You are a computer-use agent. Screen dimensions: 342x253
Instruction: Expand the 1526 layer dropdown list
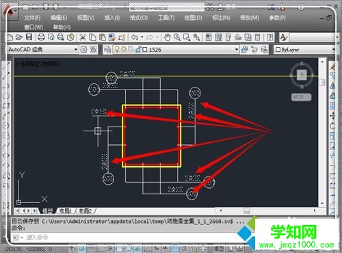(237, 49)
